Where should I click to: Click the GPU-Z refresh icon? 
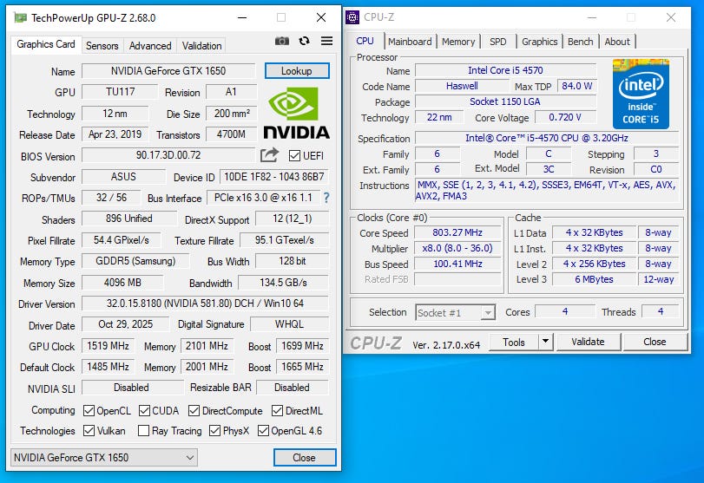point(305,42)
